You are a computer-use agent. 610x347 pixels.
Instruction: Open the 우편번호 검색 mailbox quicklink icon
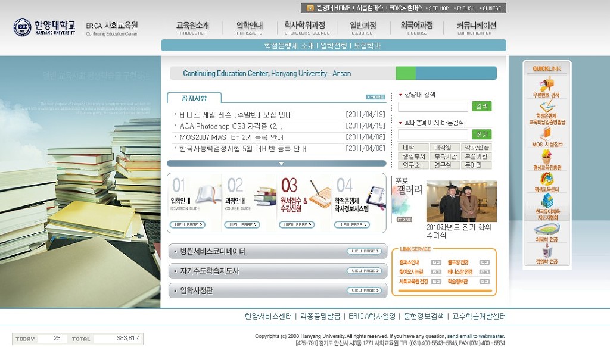(x=547, y=84)
